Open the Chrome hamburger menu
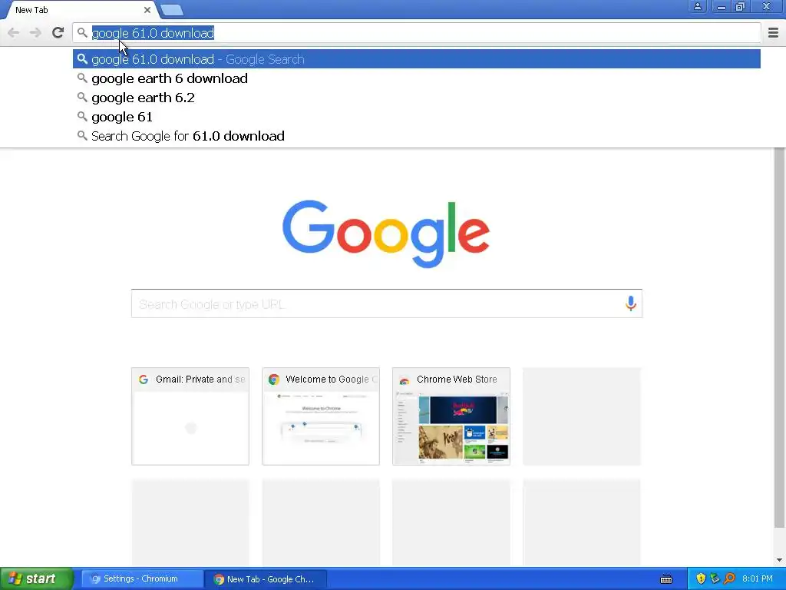This screenshot has height=590, width=786. pos(774,33)
